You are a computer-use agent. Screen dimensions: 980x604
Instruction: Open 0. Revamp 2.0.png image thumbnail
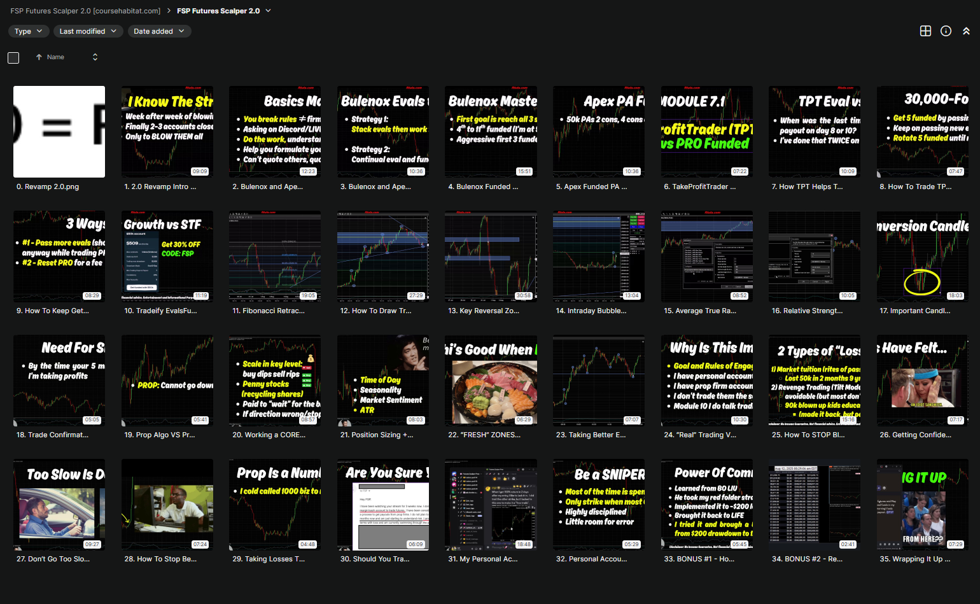click(59, 132)
